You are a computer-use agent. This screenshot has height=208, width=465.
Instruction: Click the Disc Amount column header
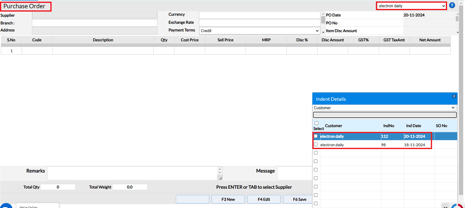[333, 40]
